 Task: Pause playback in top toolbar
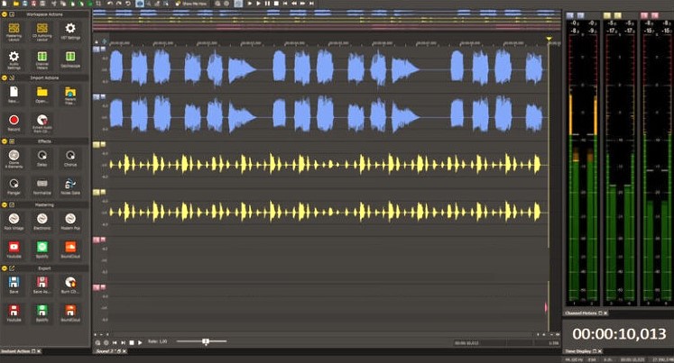(x=267, y=4)
